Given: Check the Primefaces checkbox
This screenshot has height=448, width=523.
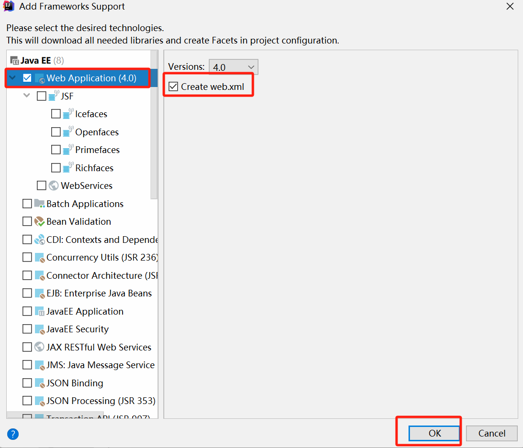Looking at the screenshot, I should (x=56, y=150).
